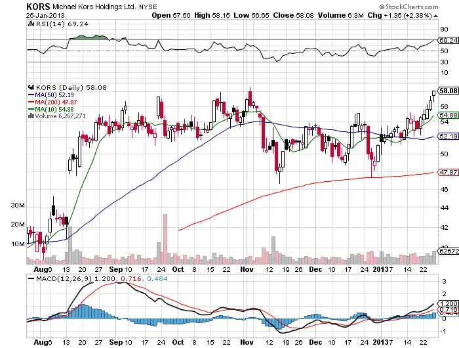
Task: Click 2013 on the MACD panel date axis
Action: click(x=380, y=342)
